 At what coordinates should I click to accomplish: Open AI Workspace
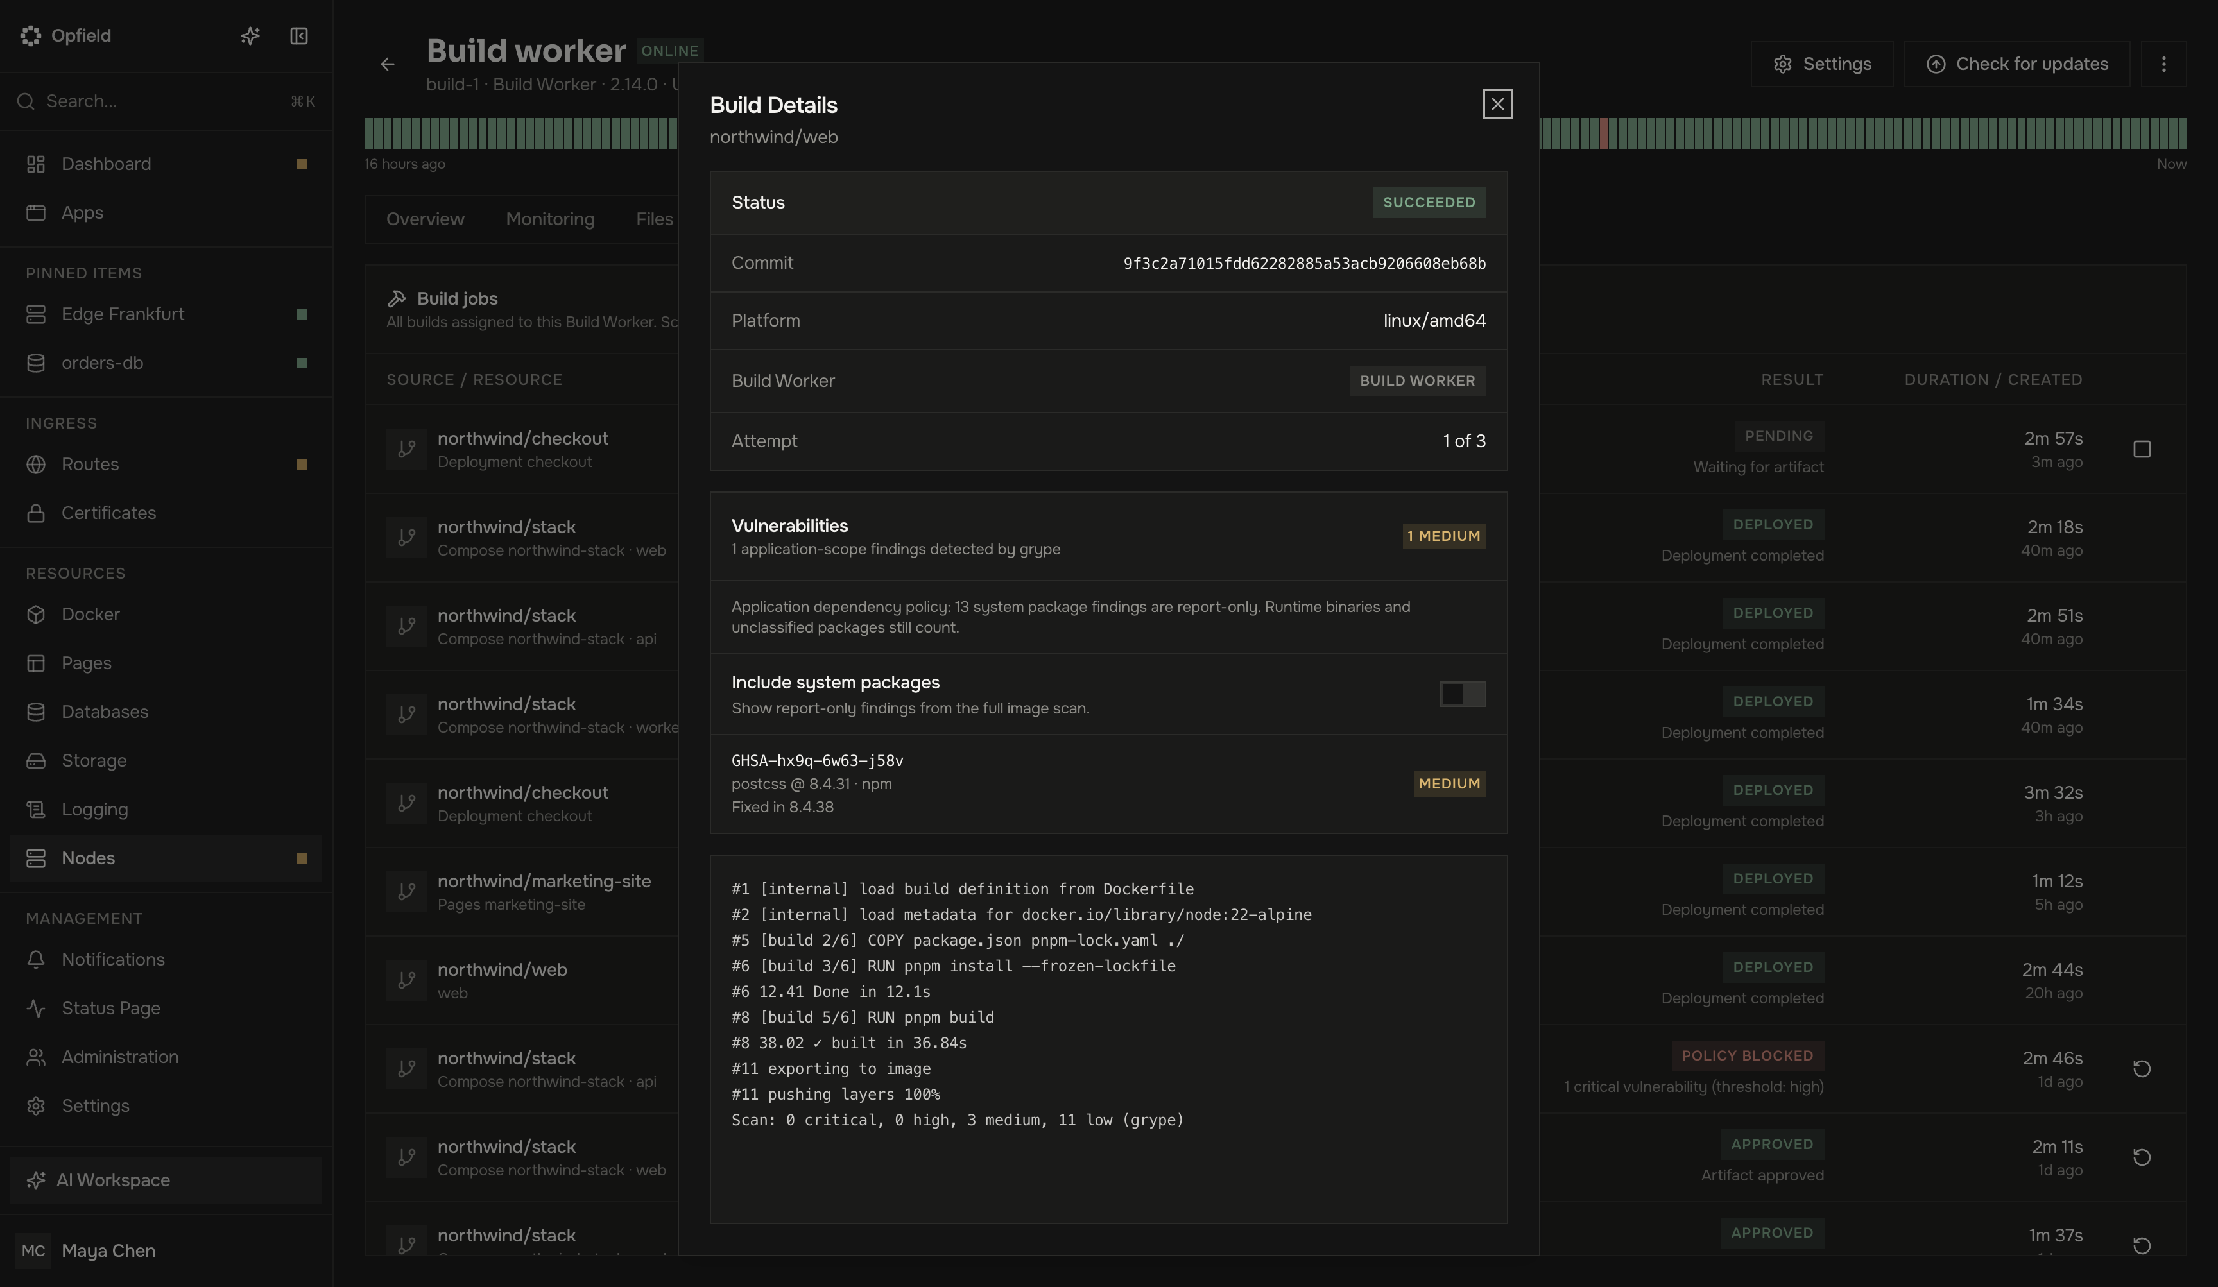tap(166, 1180)
